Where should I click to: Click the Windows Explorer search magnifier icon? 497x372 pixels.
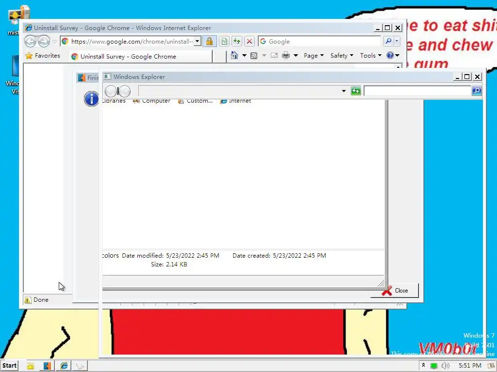click(x=477, y=91)
